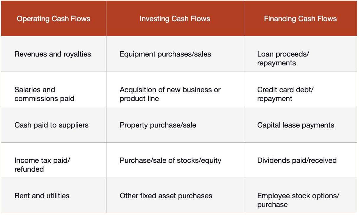Click the word "royalties" in the first row

point(77,54)
